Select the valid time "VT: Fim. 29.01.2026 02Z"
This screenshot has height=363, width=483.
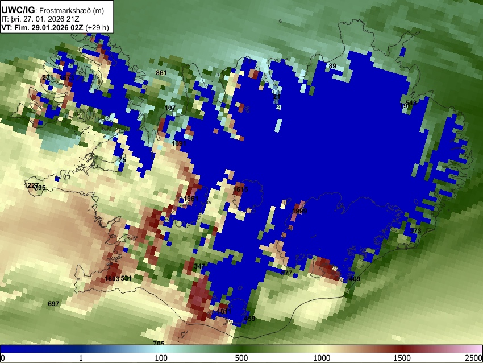click(42, 27)
